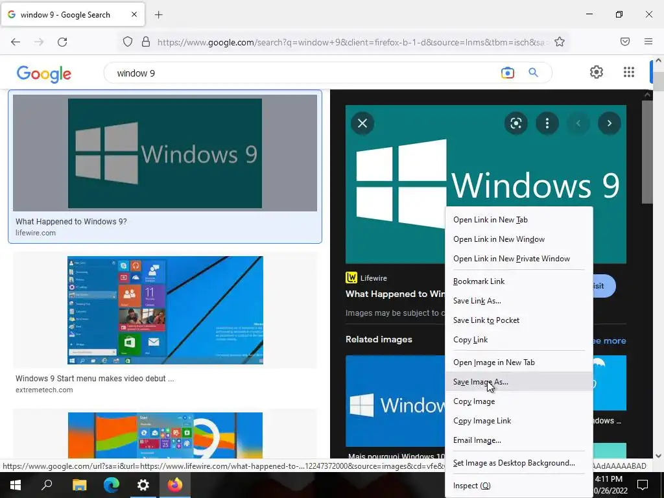Choose 'Open Image in New Tab'
The width and height of the screenshot is (664, 498).
point(519,362)
